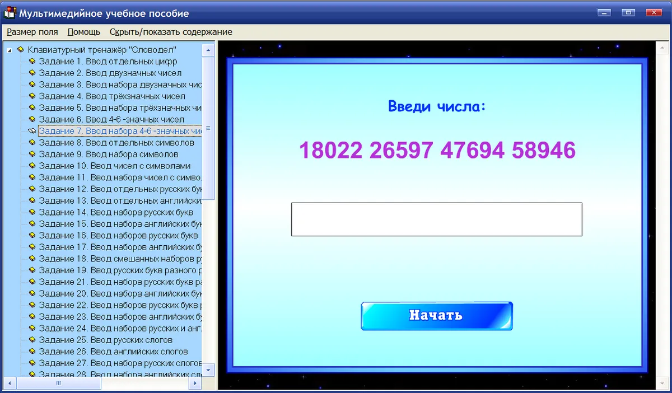Screen dimensions: 672x393
Task: Select Задание 26. Ввод английских слогов
Action: click(x=113, y=352)
